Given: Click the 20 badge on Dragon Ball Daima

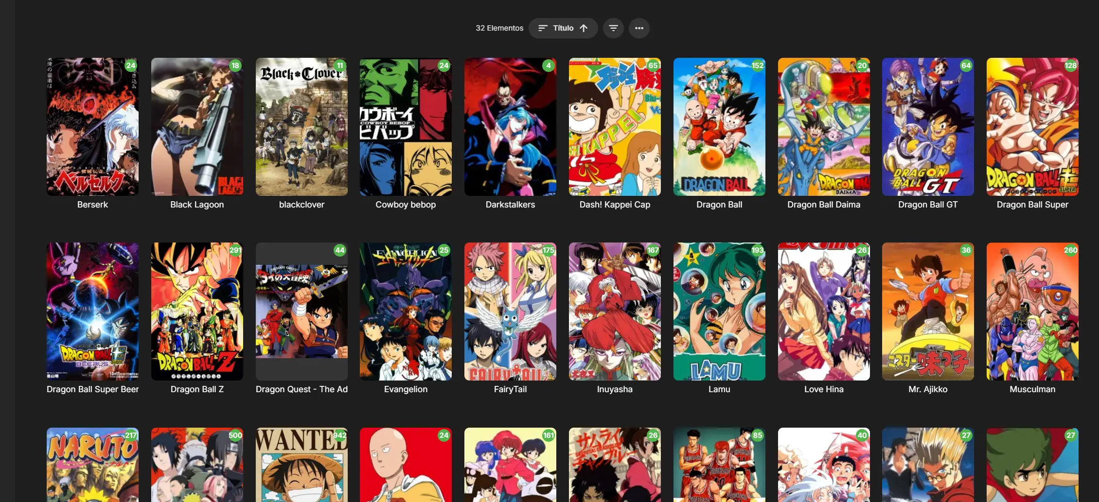Looking at the screenshot, I should coord(862,66).
